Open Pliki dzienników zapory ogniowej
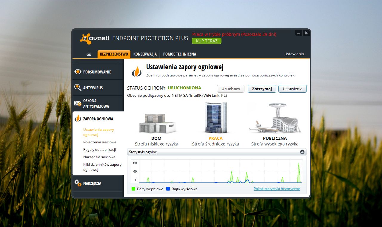The height and width of the screenshot is (227, 382). click(102, 167)
